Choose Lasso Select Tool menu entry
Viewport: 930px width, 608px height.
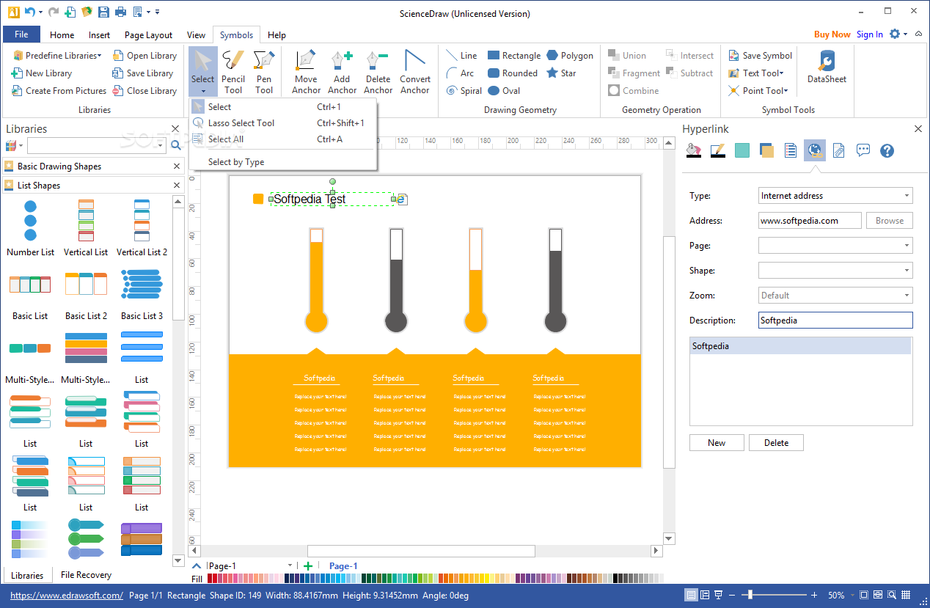pos(282,123)
